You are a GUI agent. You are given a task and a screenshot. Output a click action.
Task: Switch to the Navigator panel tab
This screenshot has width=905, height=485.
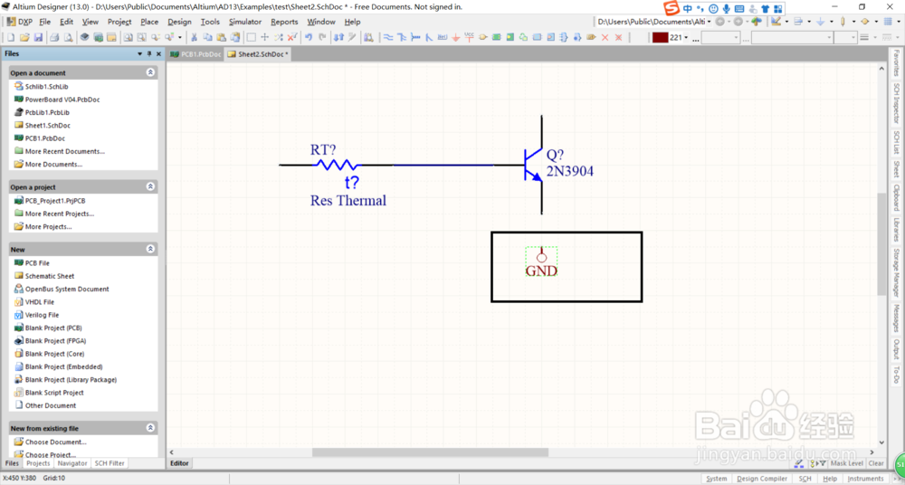[72, 463]
